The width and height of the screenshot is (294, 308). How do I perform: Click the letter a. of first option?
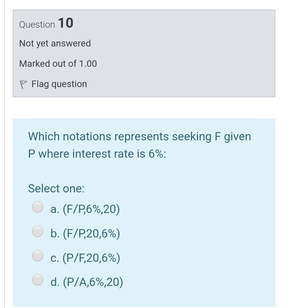[x=54, y=209]
